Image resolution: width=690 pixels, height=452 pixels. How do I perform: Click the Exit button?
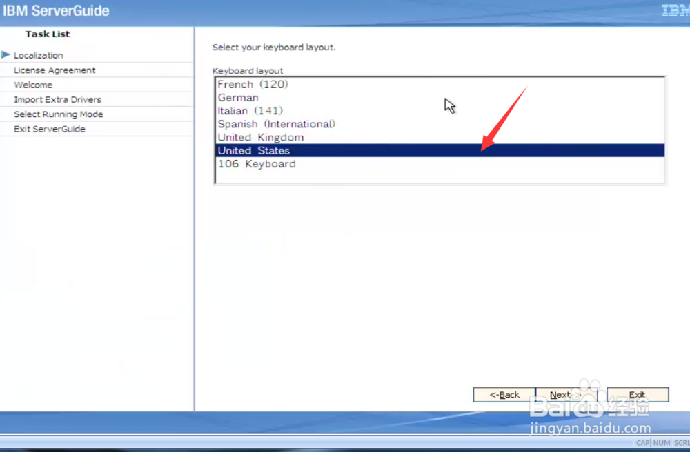click(x=637, y=394)
